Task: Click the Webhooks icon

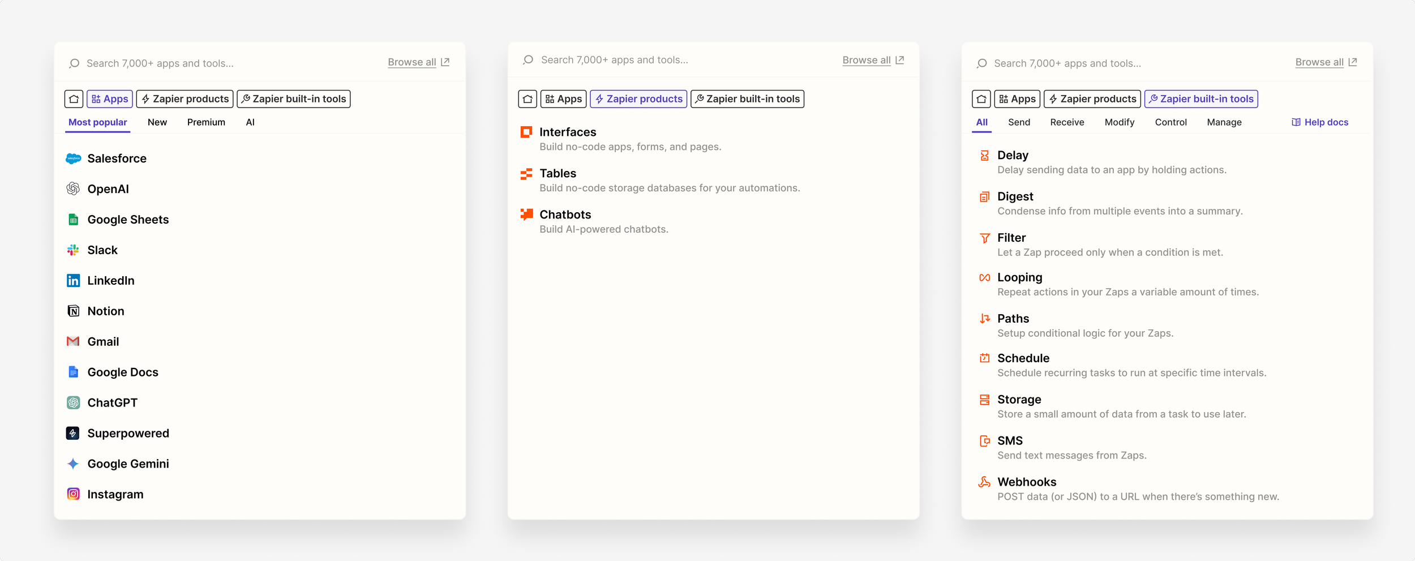Action: [985, 482]
